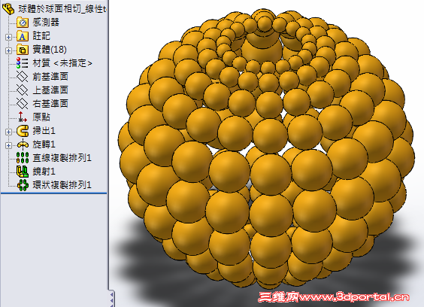
Task: Click the rollback bar below the feature tree
Action: (x=54, y=193)
